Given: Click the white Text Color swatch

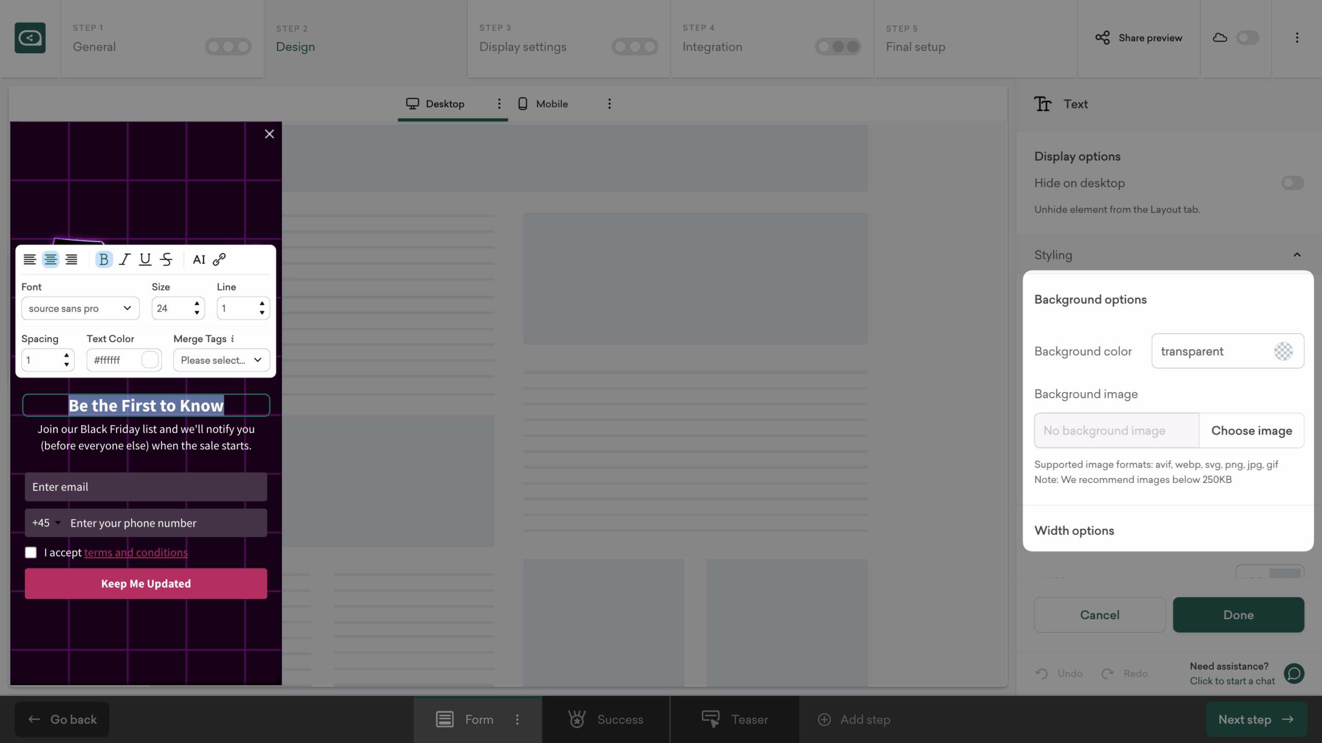Looking at the screenshot, I should click(150, 360).
